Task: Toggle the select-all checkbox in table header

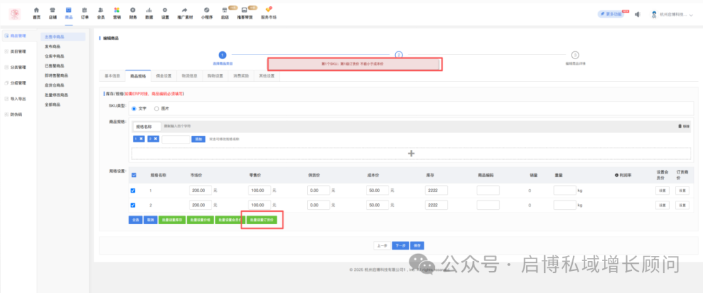Action: [134, 175]
